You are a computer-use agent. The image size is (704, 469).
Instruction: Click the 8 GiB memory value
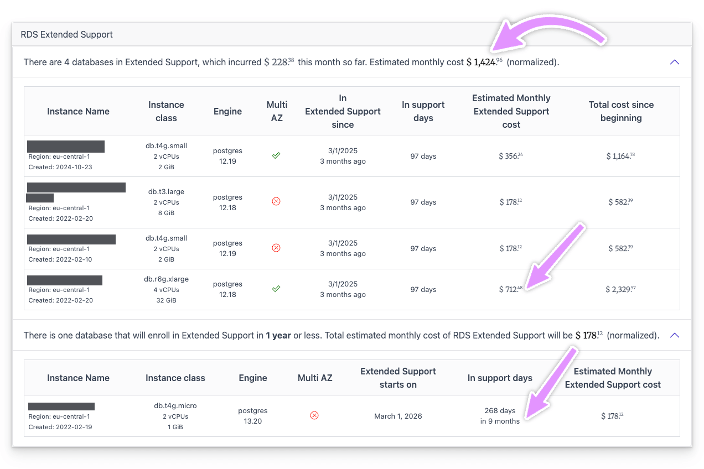tap(166, 213)
